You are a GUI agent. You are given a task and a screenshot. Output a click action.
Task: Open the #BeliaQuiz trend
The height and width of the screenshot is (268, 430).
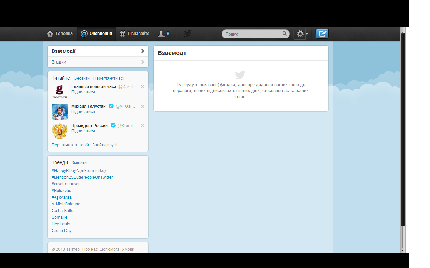(x=62, y=191)
